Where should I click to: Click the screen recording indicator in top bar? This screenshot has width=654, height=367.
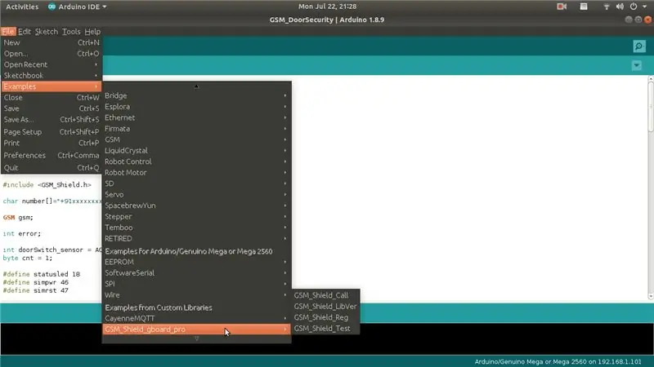562,7
